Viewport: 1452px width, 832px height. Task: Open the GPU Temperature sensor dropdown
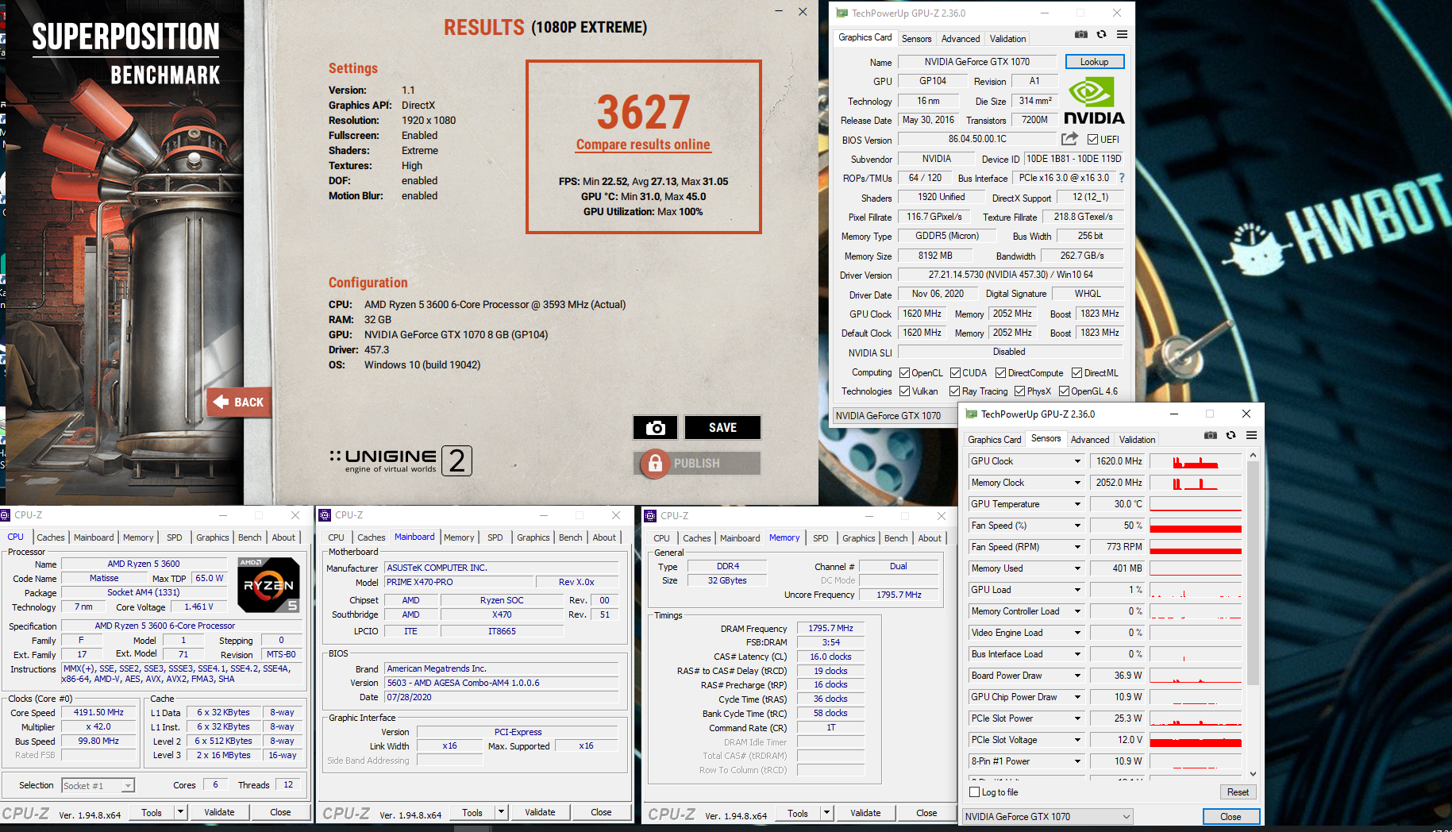tap(1077, 504)
